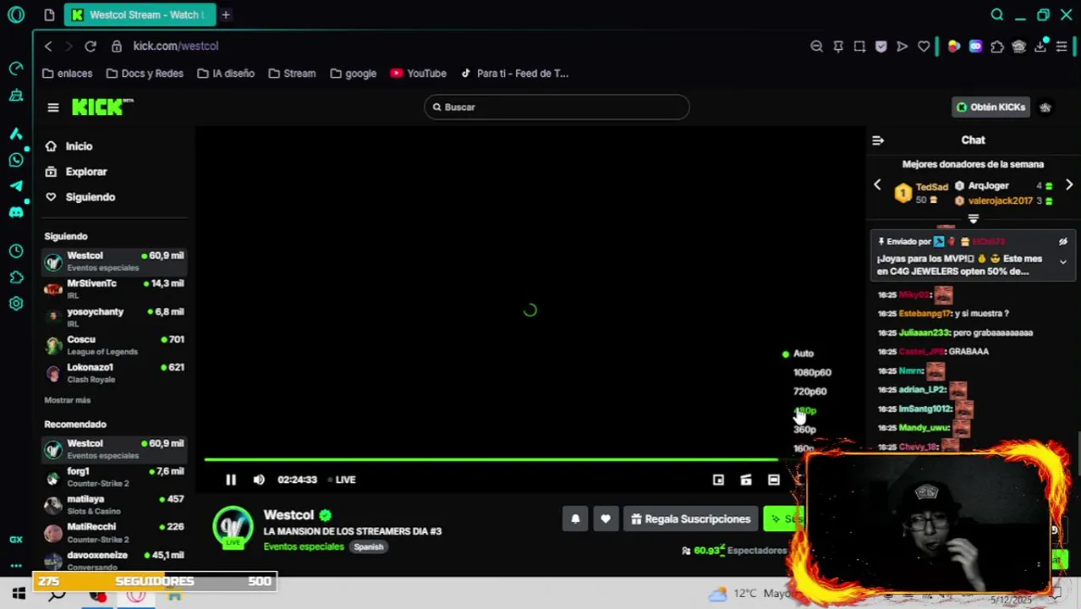Open the IA diseño bookmarks folder

tap(225, 74)
